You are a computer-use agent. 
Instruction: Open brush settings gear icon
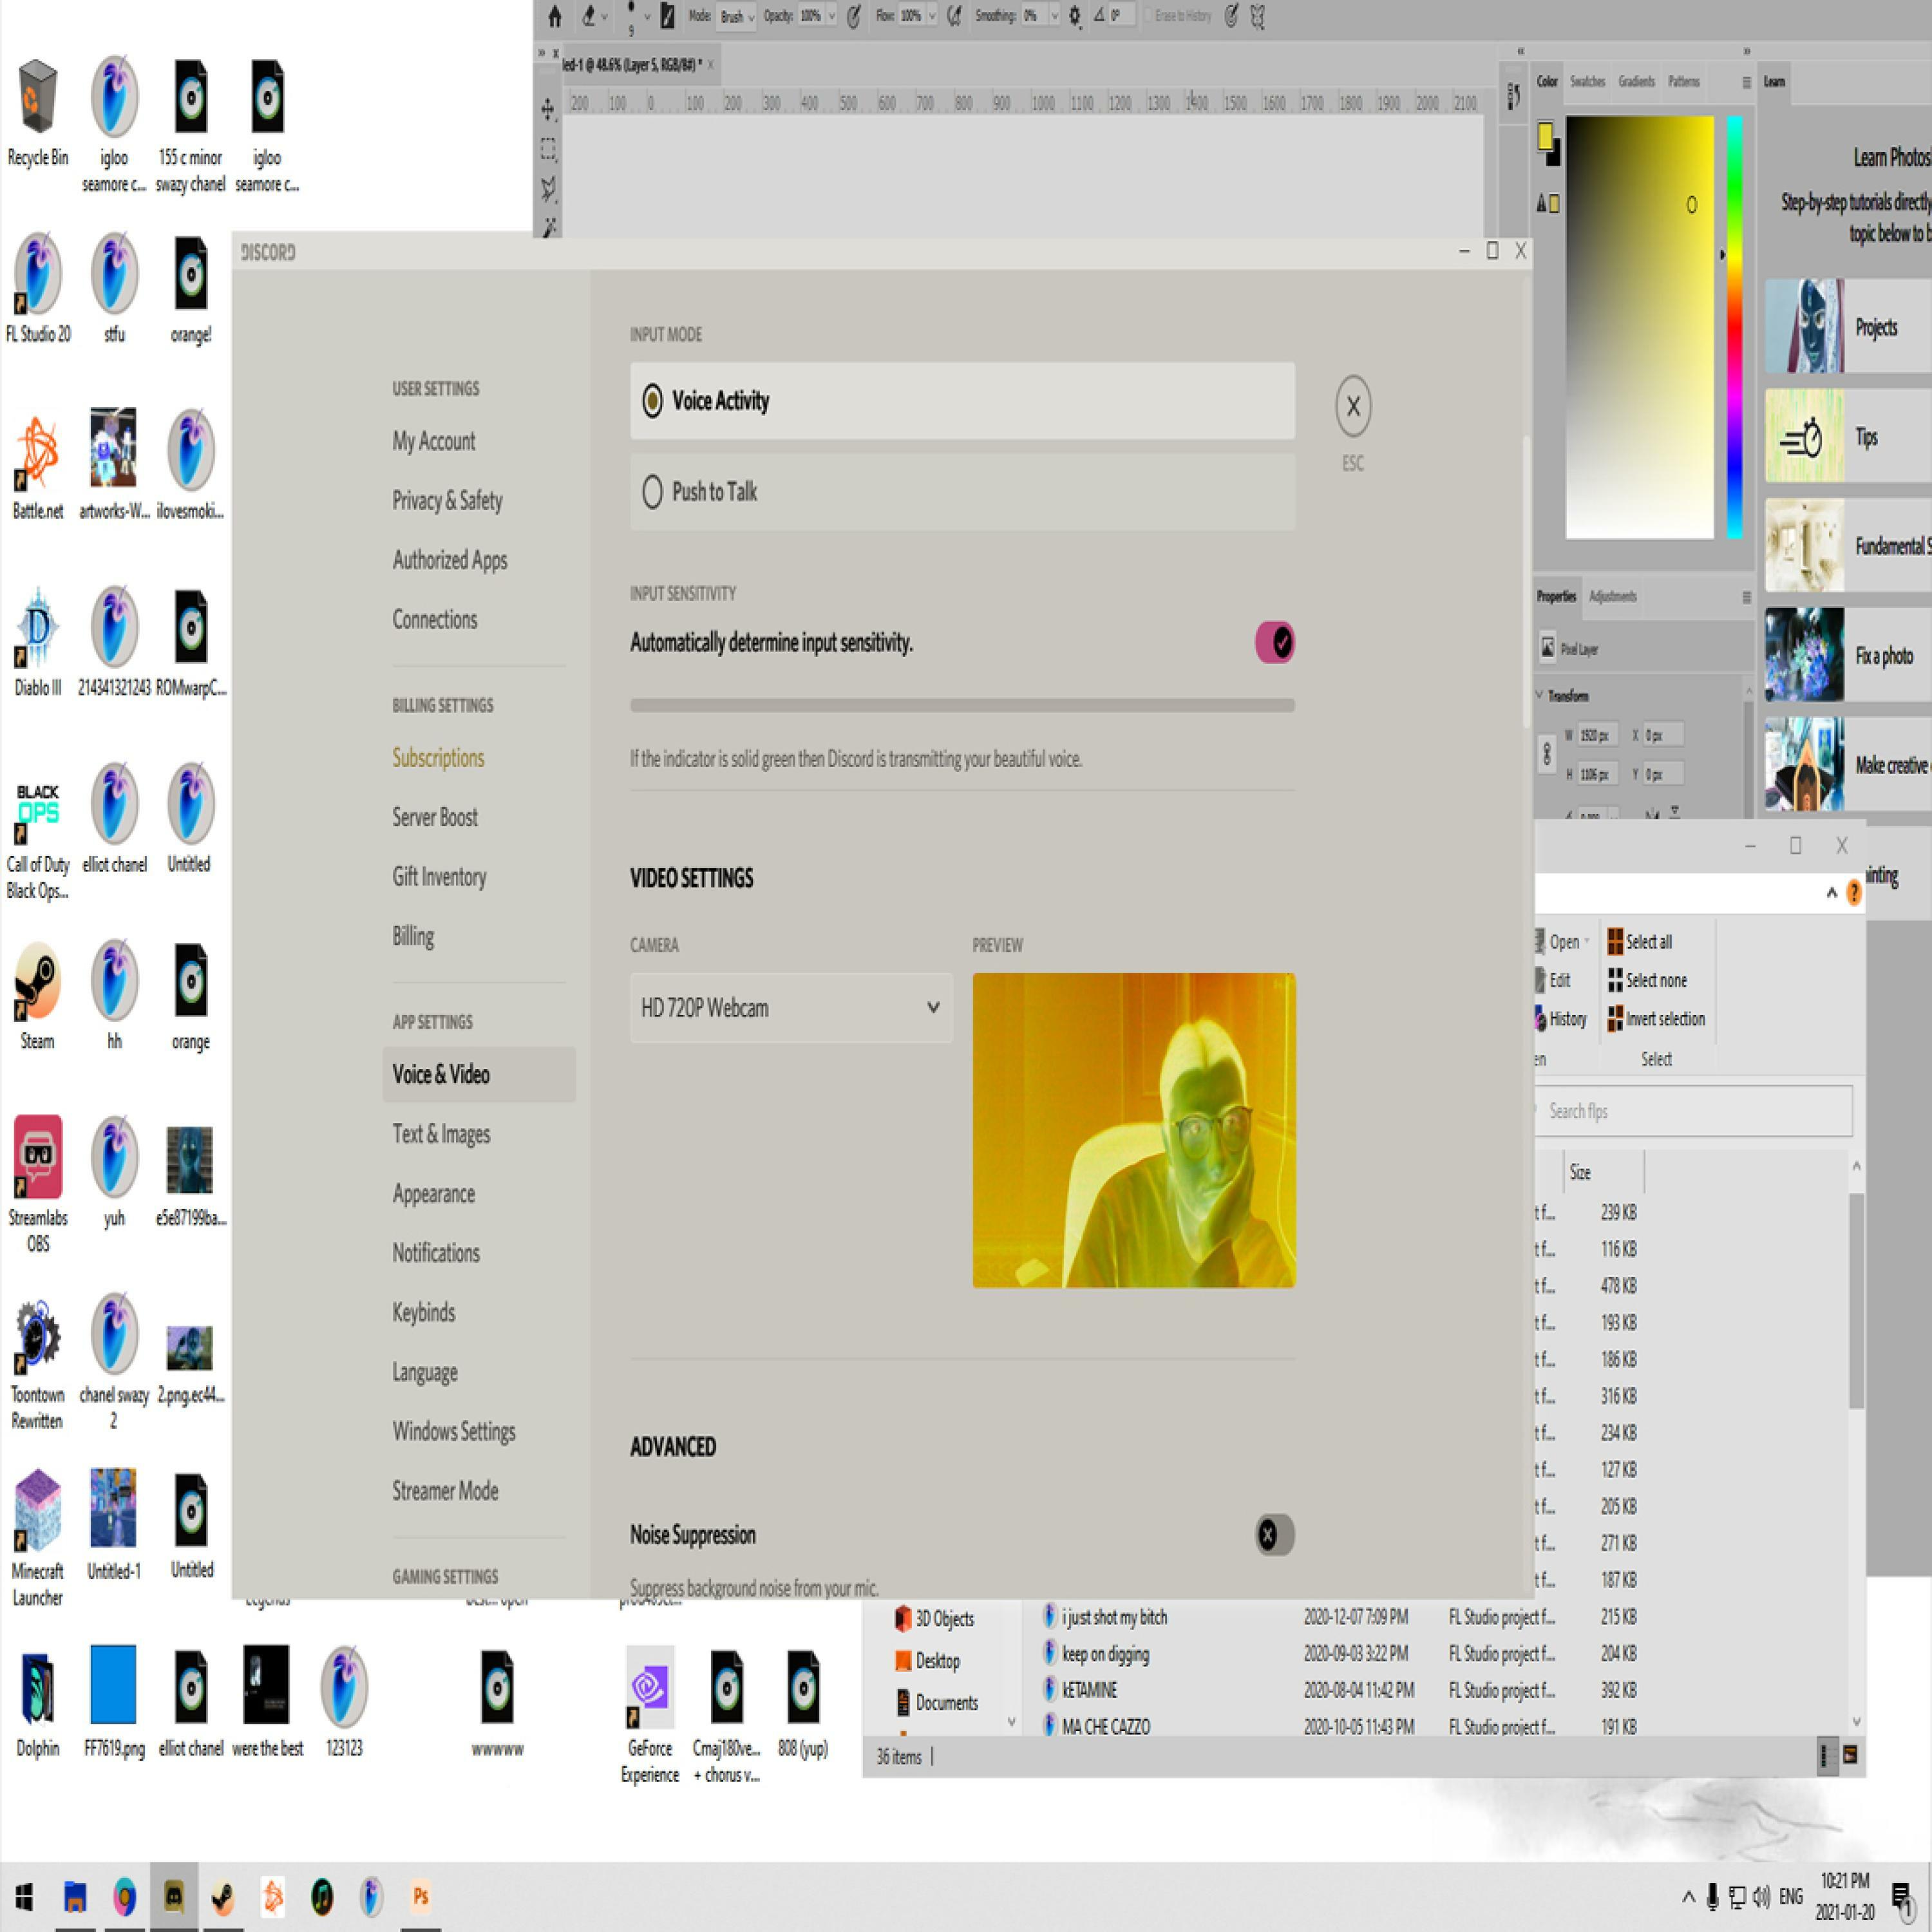tap(1075, 16)
